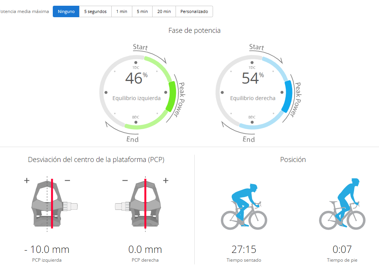Click the 27:15 seated time value
This screenshot has width=379, height=272.
pos(244,250)
